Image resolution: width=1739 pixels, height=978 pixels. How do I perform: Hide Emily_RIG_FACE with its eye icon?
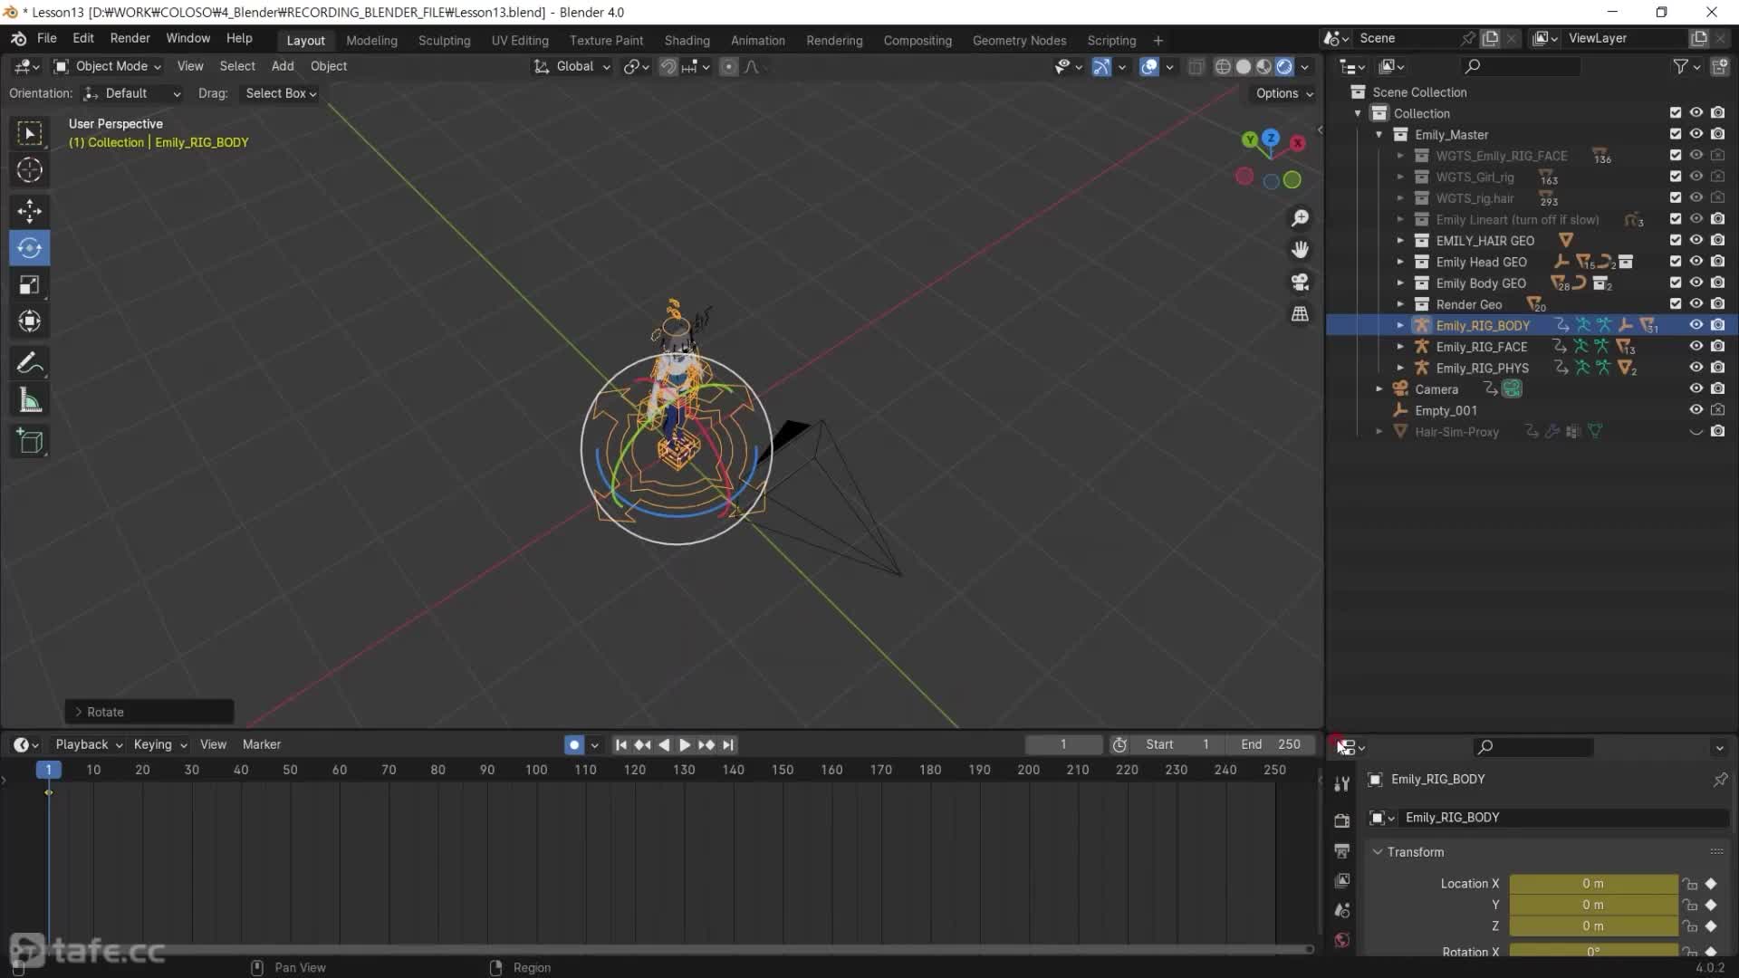pyautogui.click(x=1696, y=346)
